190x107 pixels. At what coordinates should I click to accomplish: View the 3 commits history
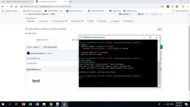click(42, 40)
